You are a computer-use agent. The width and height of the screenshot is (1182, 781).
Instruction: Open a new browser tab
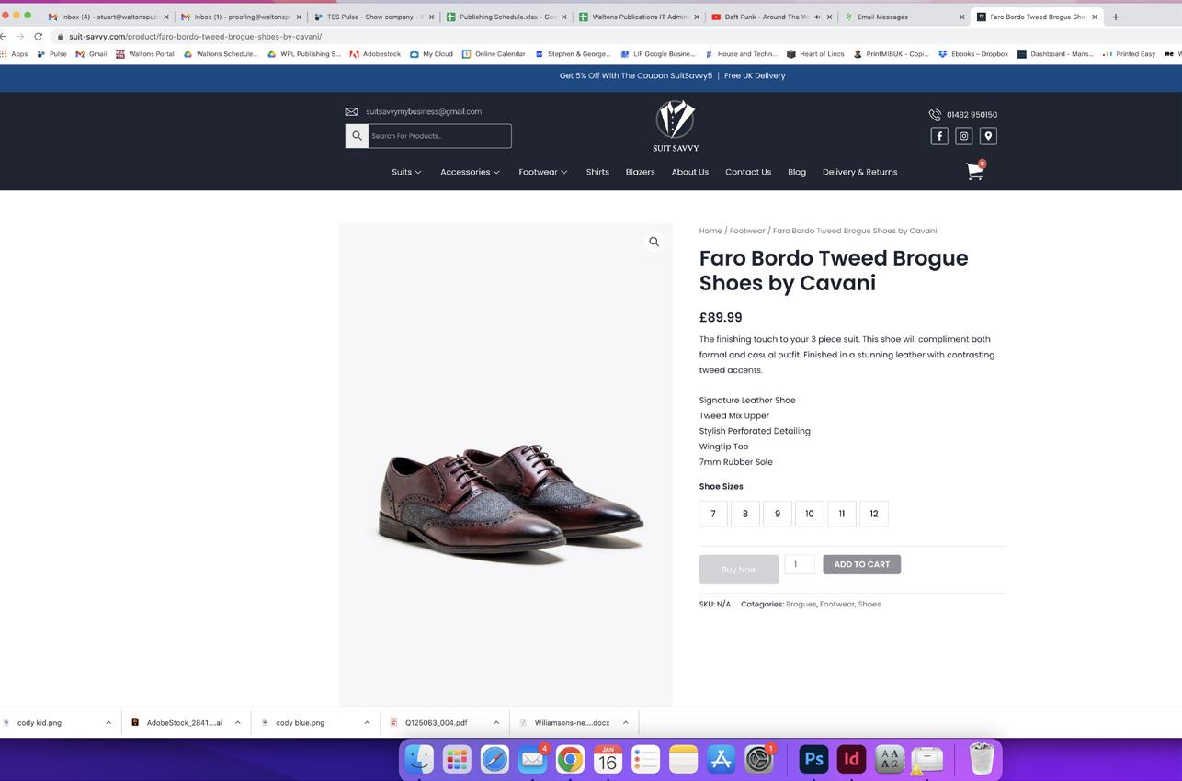click(x=1116, y=17)
